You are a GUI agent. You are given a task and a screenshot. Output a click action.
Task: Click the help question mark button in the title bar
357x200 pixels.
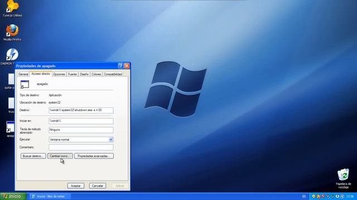(x=120, y=66)
